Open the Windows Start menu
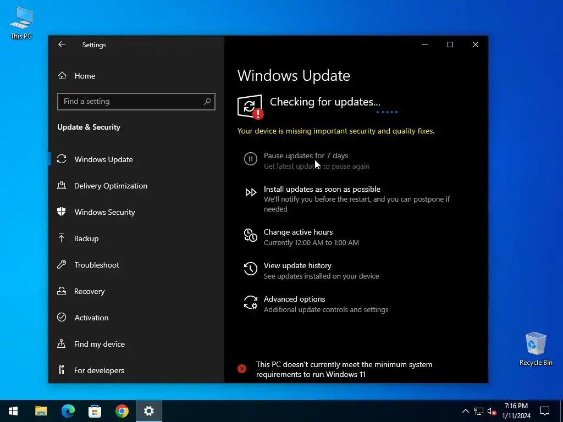Image resolution: width=563 pixels, height=422 pixels. click(x=13, y=411)
